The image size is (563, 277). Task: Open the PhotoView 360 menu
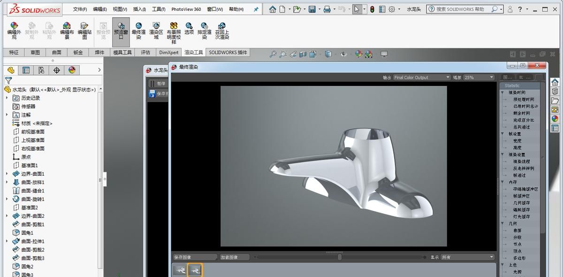pos(185,9)
